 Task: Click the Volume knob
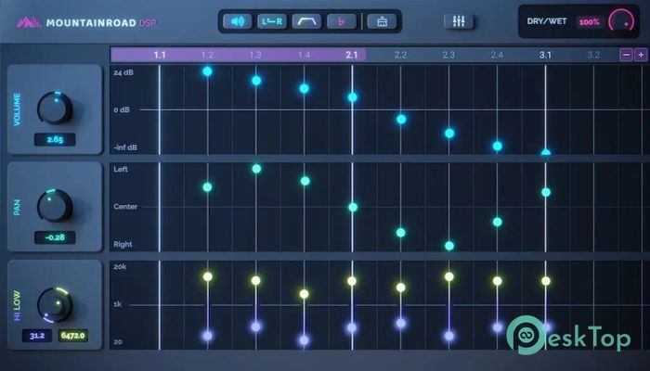point(54,109)
